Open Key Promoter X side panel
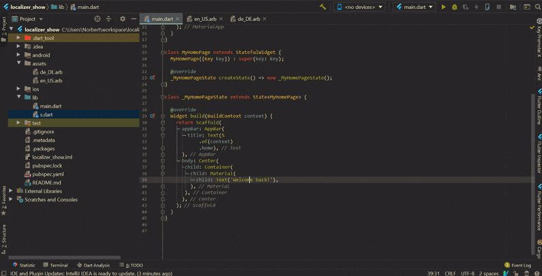The height and width of the screenshot is (276, 542). click(539, 38)
